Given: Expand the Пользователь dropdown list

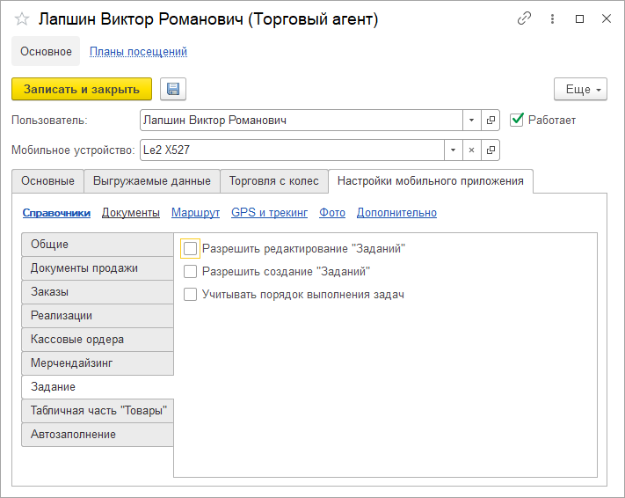Looking at the screenshot, I should [471, 120].
